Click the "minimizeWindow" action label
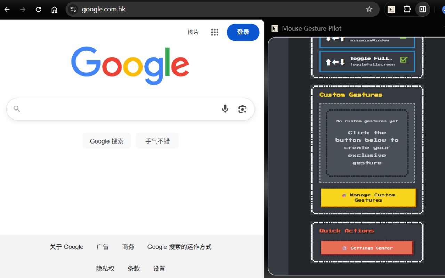445x278 pixels. pyautogui.click(x=370, y=40)
